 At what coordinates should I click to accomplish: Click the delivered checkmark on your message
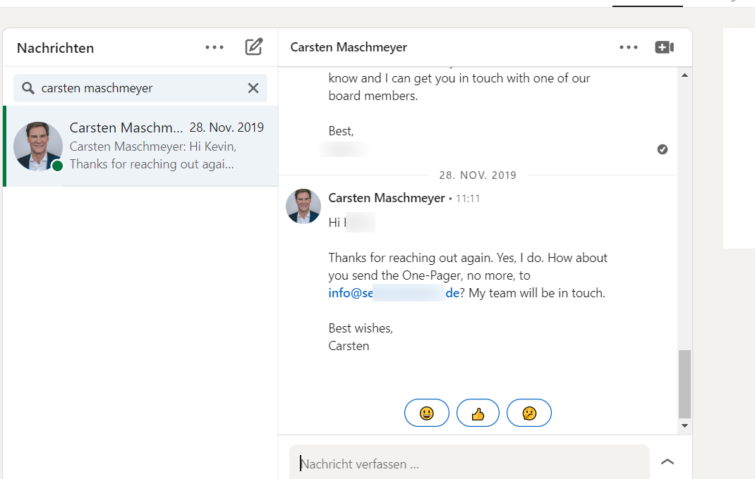(662, 149)
